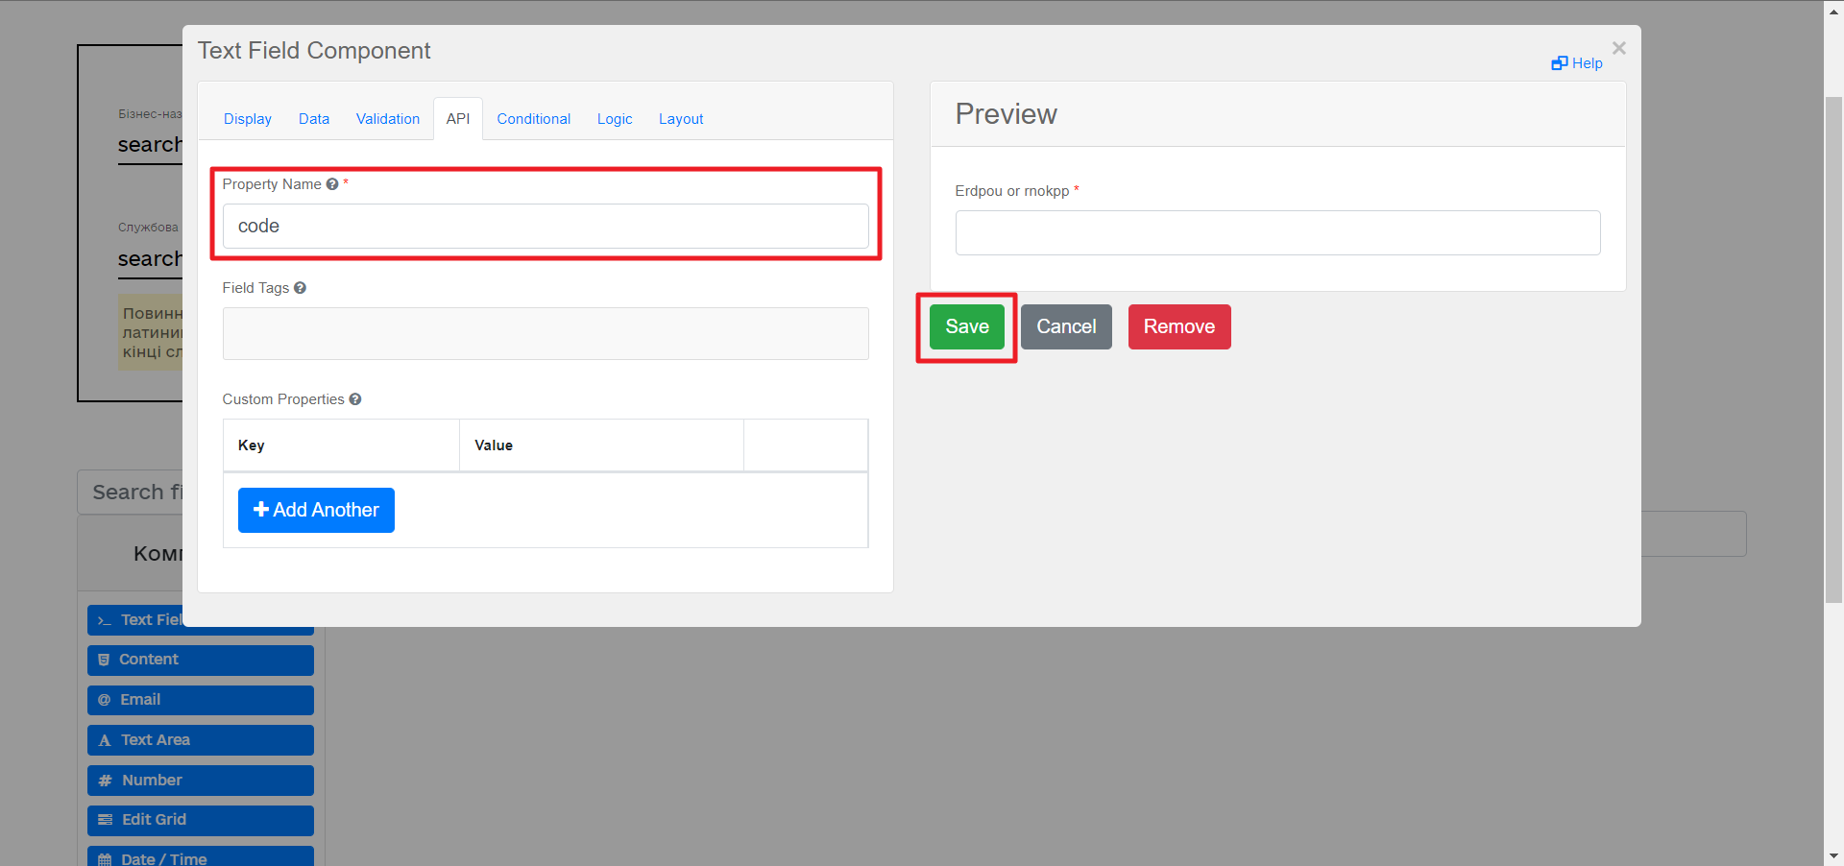The height and width of the screenshot is (866, 1844).
Task: Click the Text Field terminal icon
Action: coord(105,621)
